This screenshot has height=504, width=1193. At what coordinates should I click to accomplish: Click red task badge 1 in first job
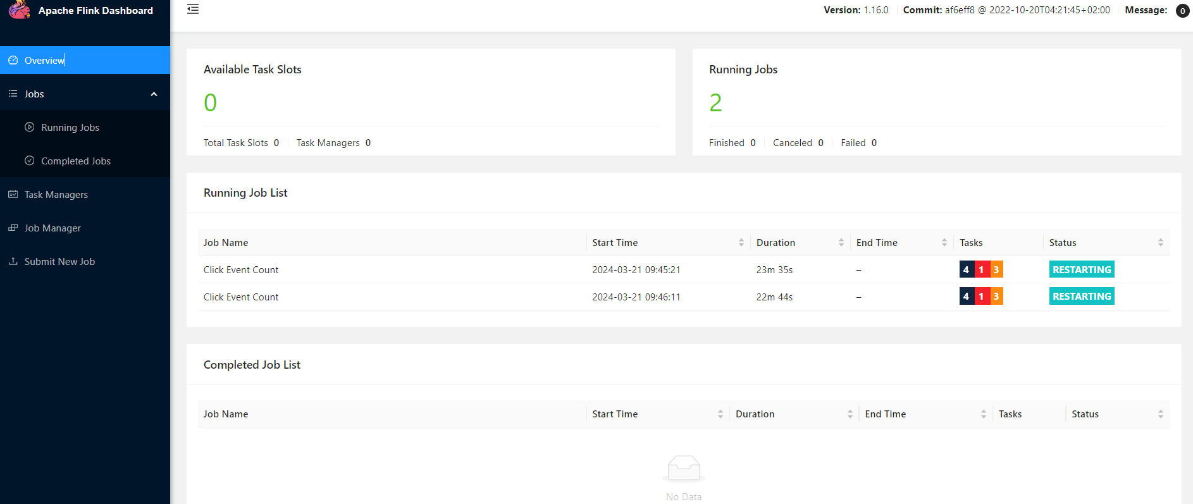(982, 269)
